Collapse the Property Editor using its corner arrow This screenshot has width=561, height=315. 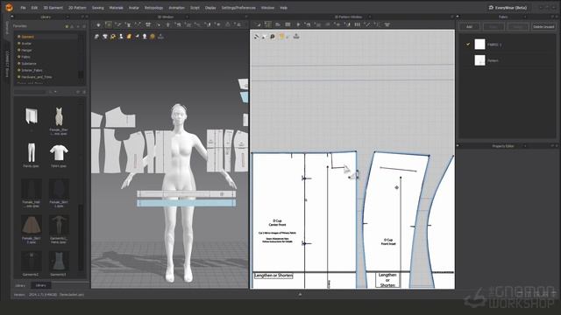[458, 146]
